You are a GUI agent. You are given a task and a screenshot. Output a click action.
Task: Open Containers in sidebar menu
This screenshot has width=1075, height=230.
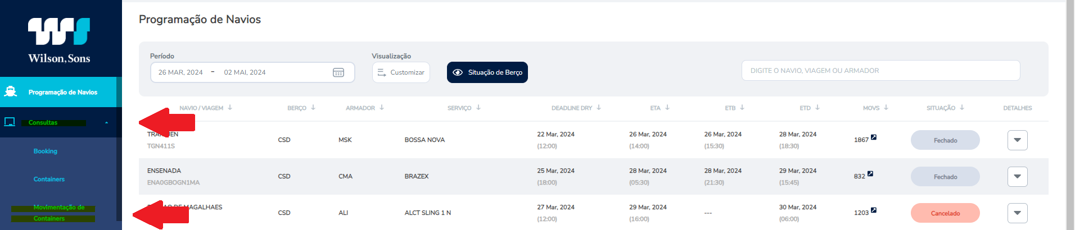49,179
